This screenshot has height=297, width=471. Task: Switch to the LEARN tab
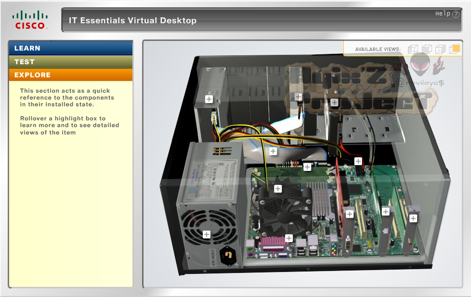[70, 48]
